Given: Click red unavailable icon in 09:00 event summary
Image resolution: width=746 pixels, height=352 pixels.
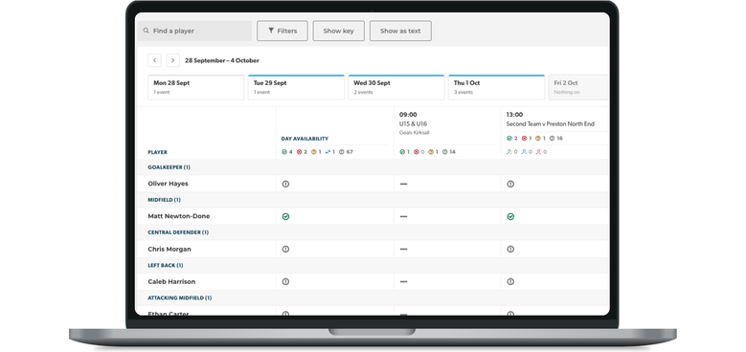Looking at the screenshot, I should (x=417, y=152).
